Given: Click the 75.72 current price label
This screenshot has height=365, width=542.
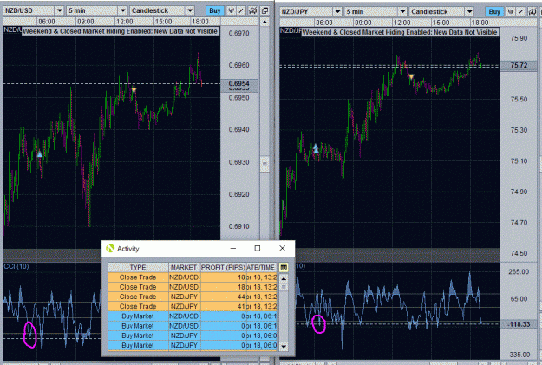Looking at the screenshot, I should click(519, 65).
